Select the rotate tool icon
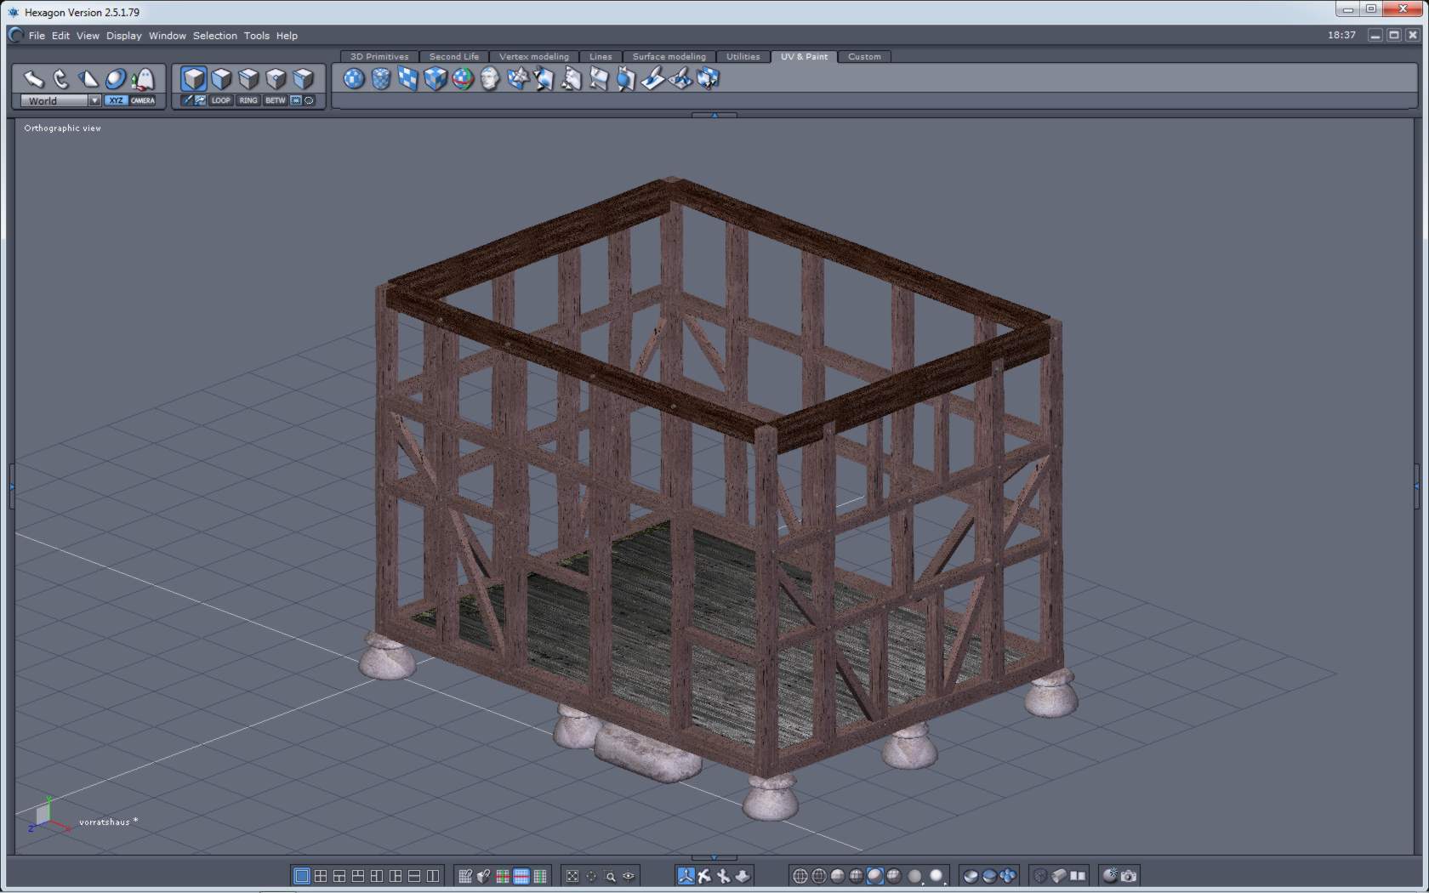The width and height of the screenshot is (1429, 893). pyautogui.click(x=60, y=79)
